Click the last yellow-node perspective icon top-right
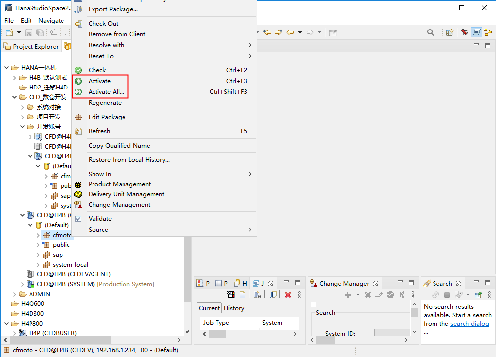This screenshot has width=496, height=357. [x=488, y=32]
